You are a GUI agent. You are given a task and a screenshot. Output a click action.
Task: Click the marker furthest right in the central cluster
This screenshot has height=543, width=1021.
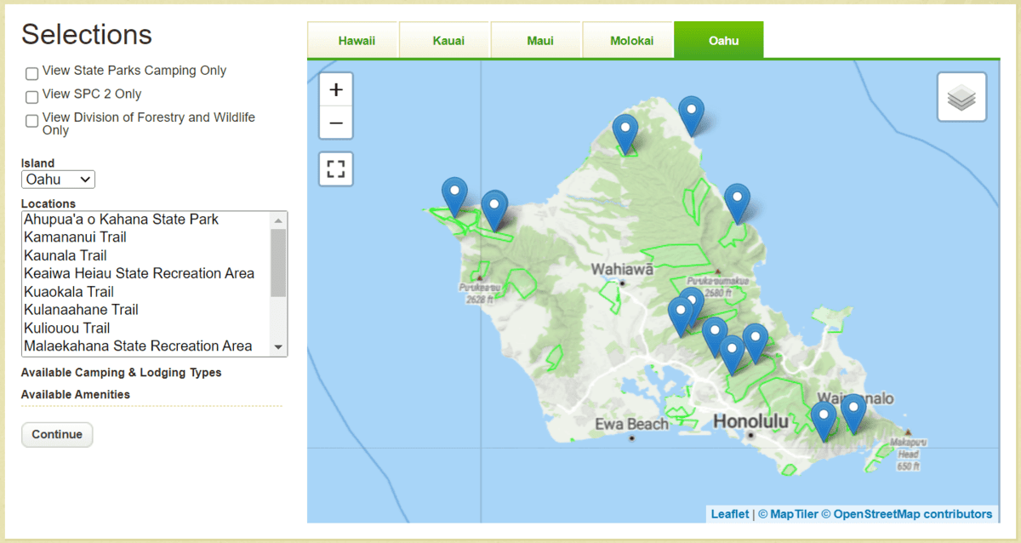coord(756,344)
